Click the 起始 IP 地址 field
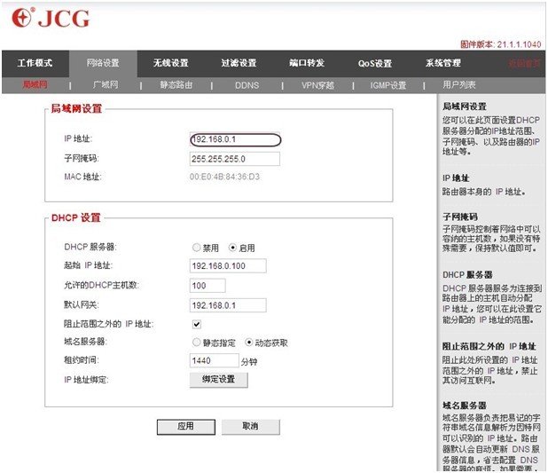 tap(228, 266)
